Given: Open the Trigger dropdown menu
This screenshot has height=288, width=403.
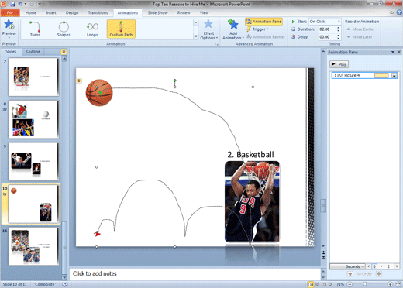Looking at the screenshot, I should pyautogui.click(x=257, y=29).
